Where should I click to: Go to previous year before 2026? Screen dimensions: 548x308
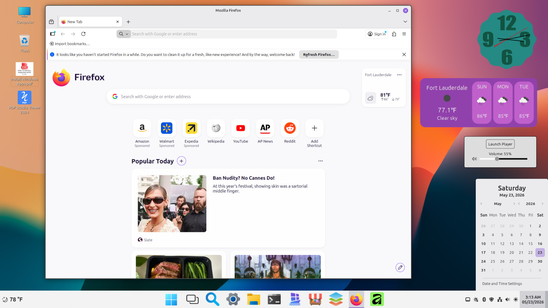pos(519,204)
